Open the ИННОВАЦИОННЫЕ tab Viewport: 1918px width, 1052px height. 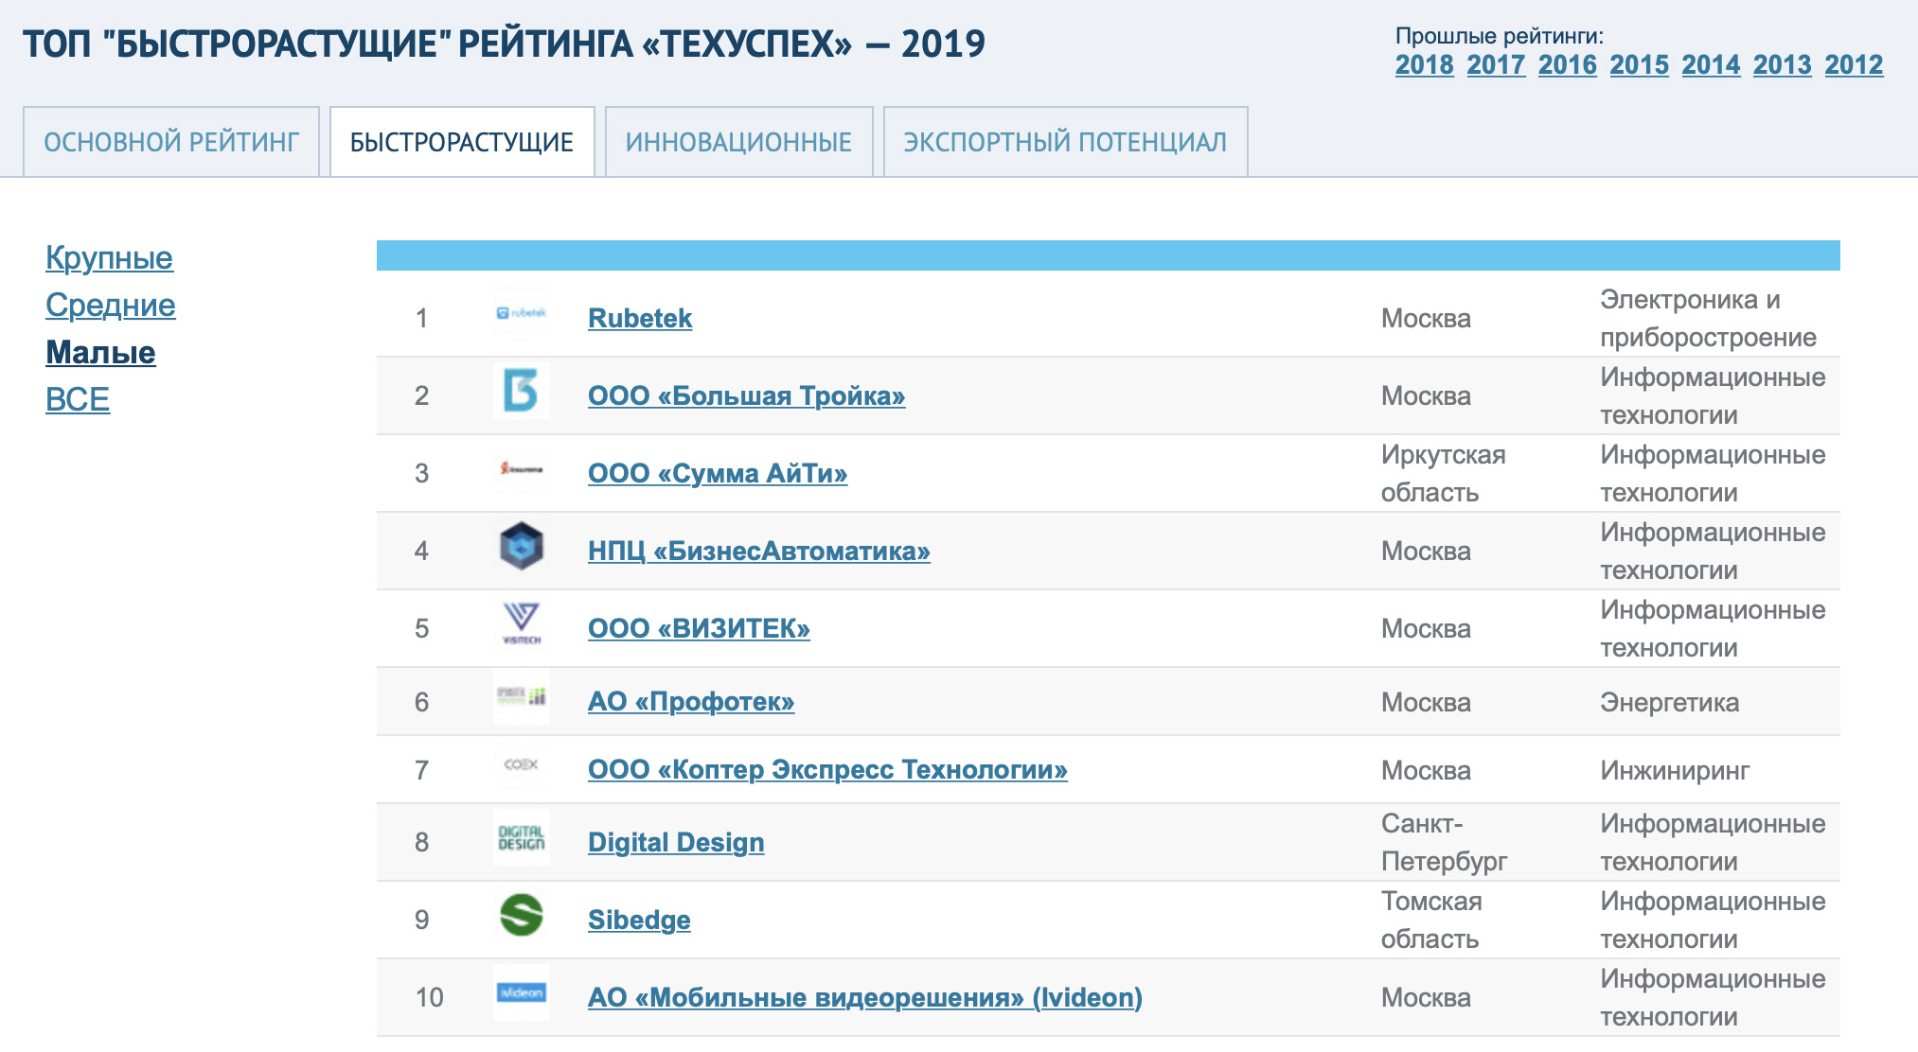point(739,142)
